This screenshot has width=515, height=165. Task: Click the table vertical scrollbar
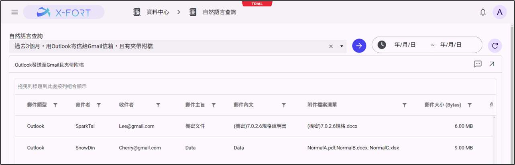coord(494,139)
